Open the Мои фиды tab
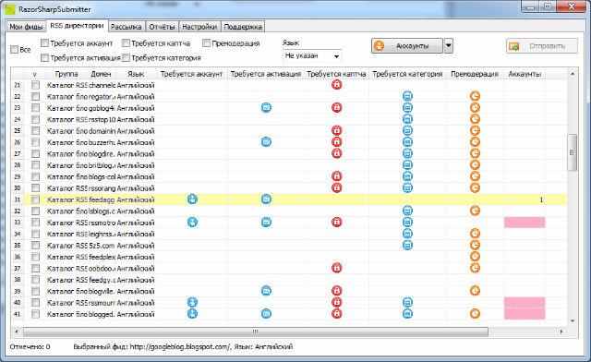This screenshot has width=591, height=362. pos(26,27)
